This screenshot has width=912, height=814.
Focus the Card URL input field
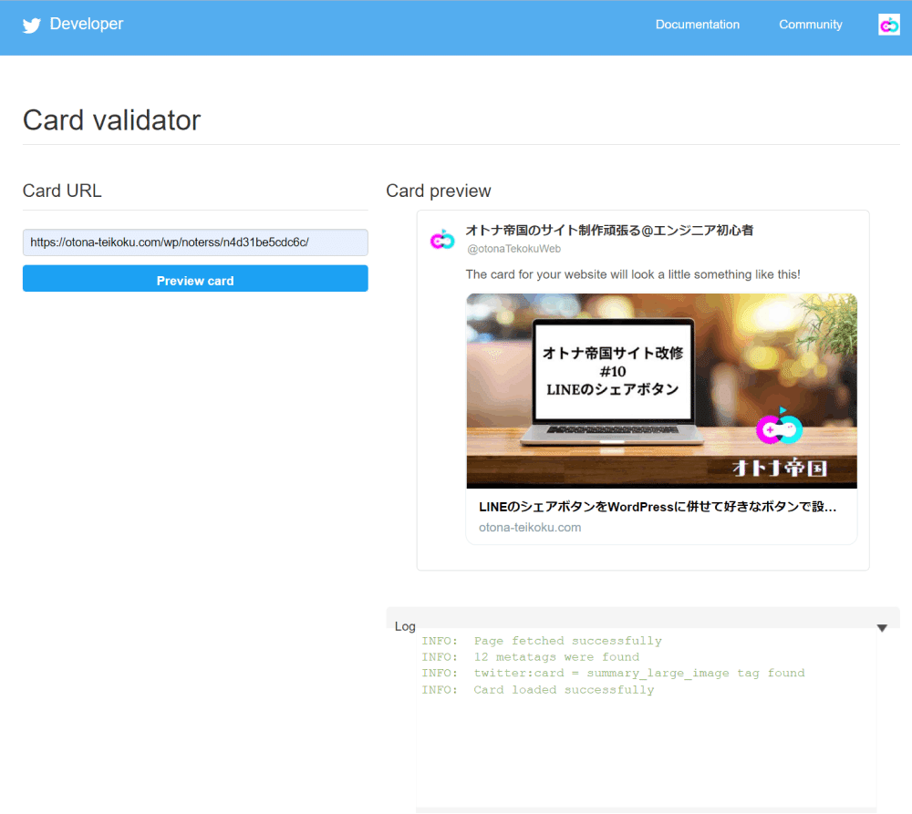pos(195,242)
